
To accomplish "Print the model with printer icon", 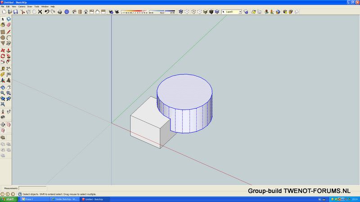I will (x=60, y=12).
